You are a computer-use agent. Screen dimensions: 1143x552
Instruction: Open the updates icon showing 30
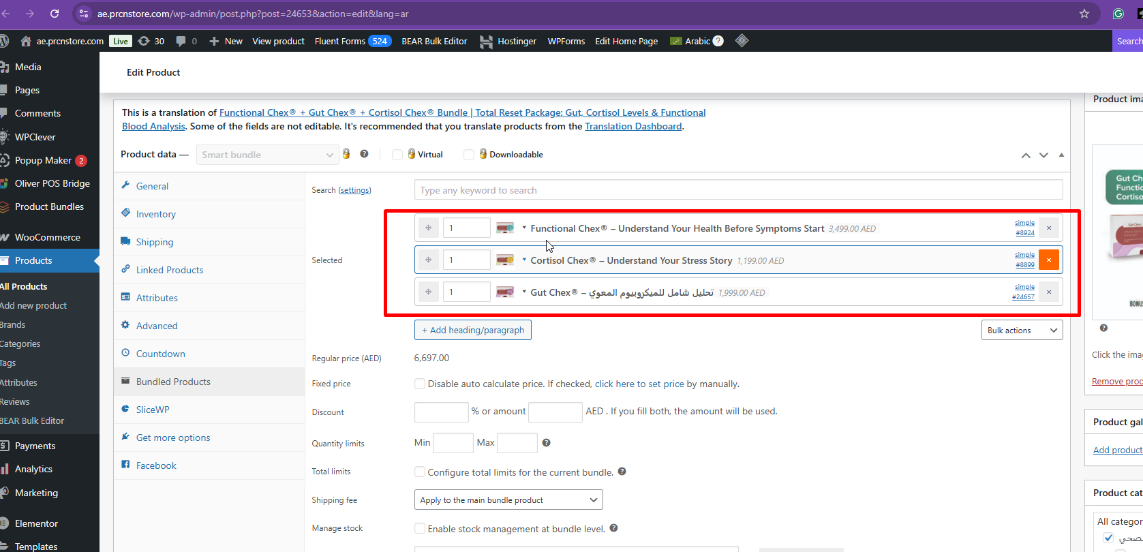tap(151, 41)
